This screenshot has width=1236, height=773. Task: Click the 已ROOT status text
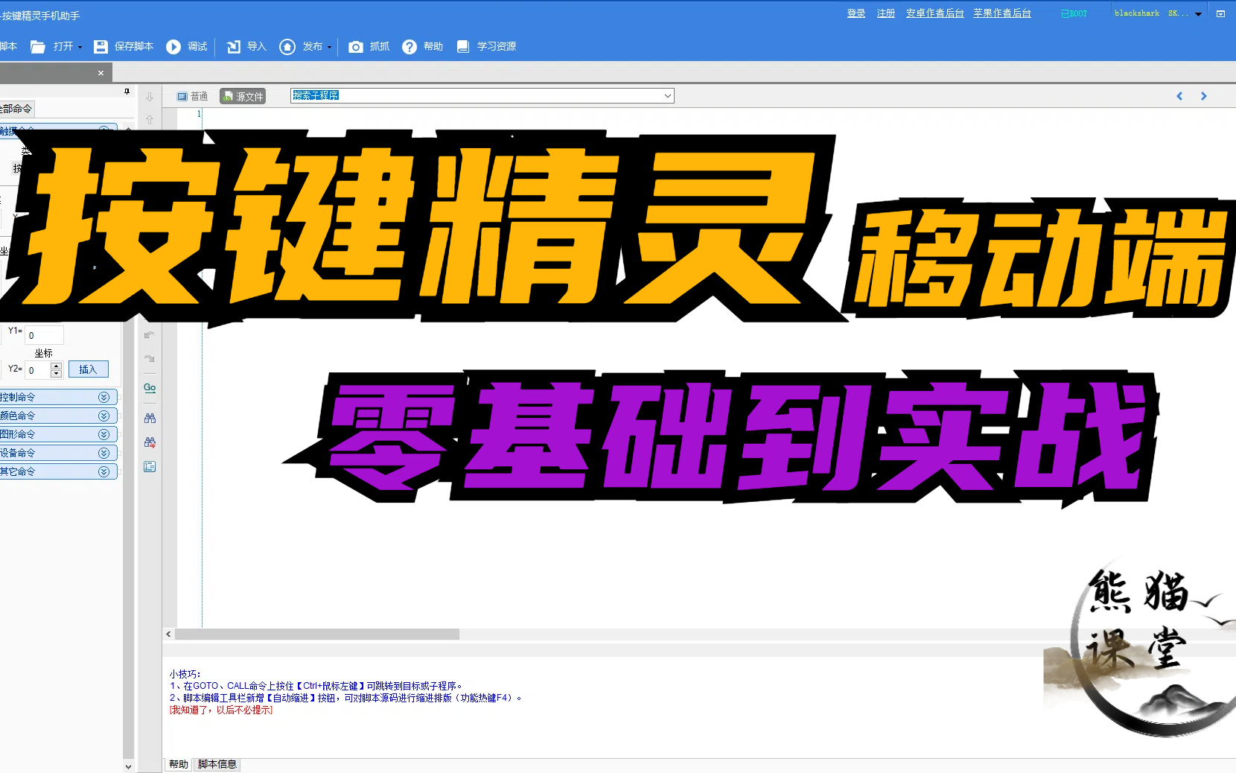1074,14
